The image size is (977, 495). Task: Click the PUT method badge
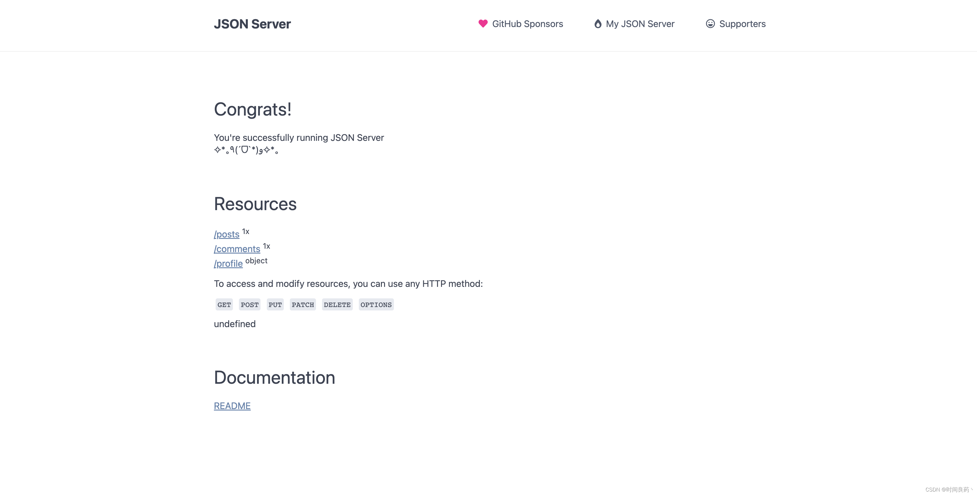pyautogui.click(x=275, y=305)
